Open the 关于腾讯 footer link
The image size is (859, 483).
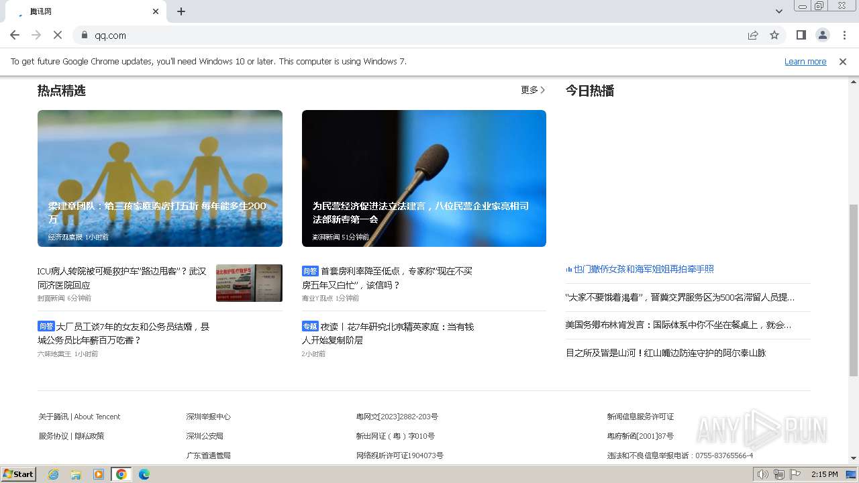coord(54,417)
